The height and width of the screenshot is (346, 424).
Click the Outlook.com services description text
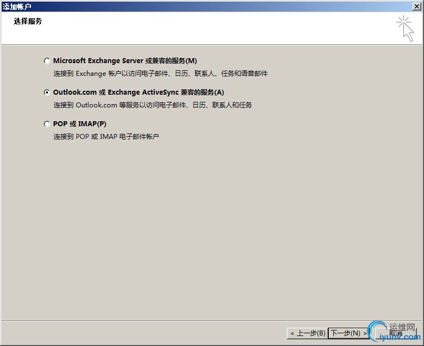coord(153,105)
